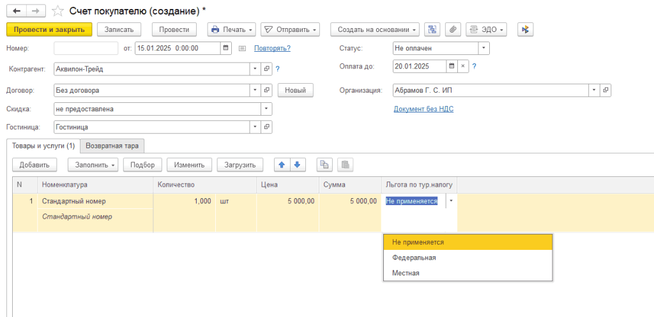
Task: Open the Организация dropdown list
Action: tap(594, 90)
